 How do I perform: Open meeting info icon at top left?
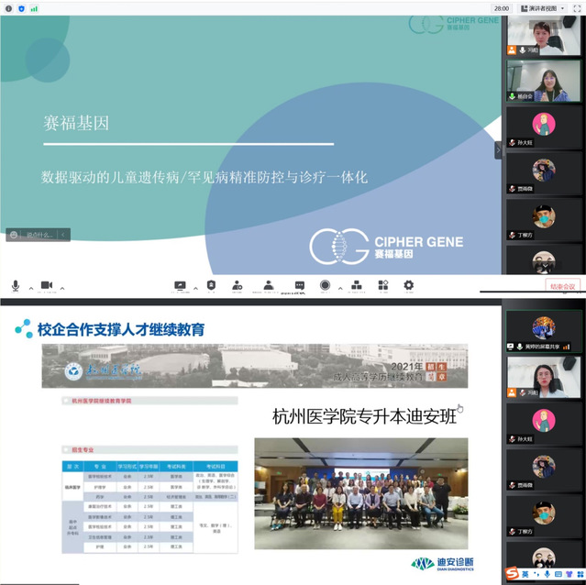pos(8,8)
